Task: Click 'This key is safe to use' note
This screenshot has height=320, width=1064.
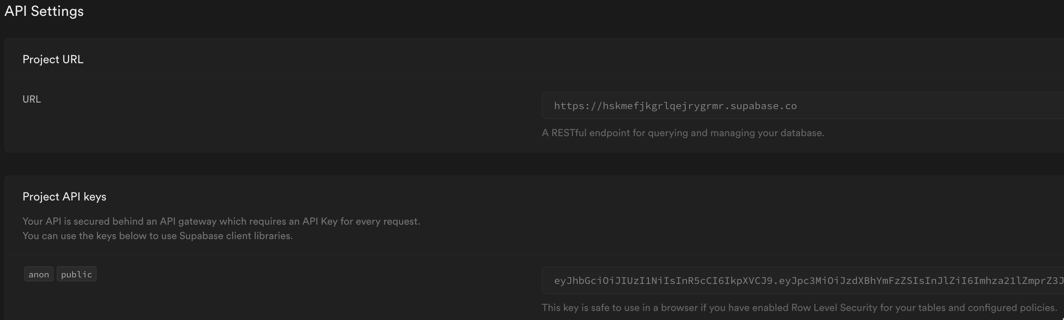Action: (x=799, y=308)
